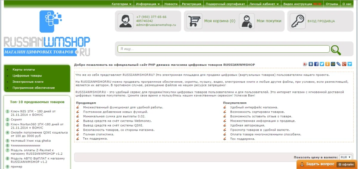Expand the Личный кабинет menu
This screenshot has height=169, width=358.
tap(264, 4)
